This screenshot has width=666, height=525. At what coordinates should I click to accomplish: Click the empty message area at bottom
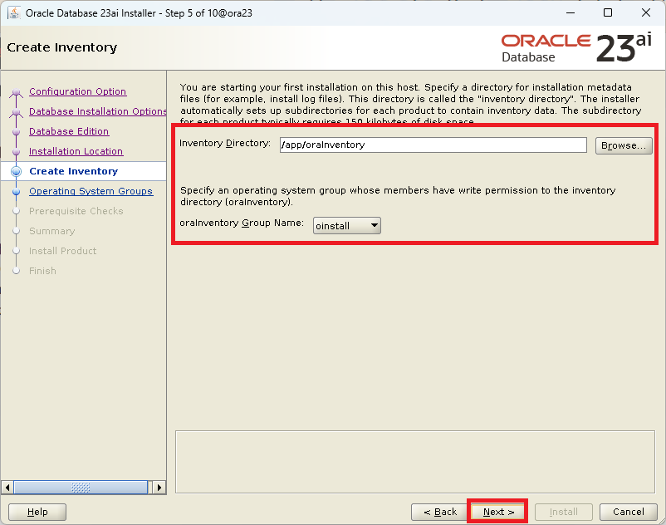tap(415, 462)
